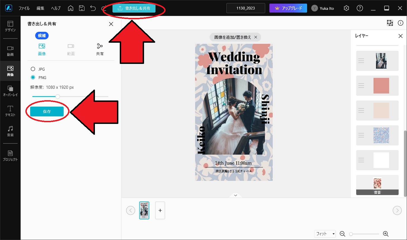Open the 画像 sidebar panel
407x240 pixels.
coord(10,71)
